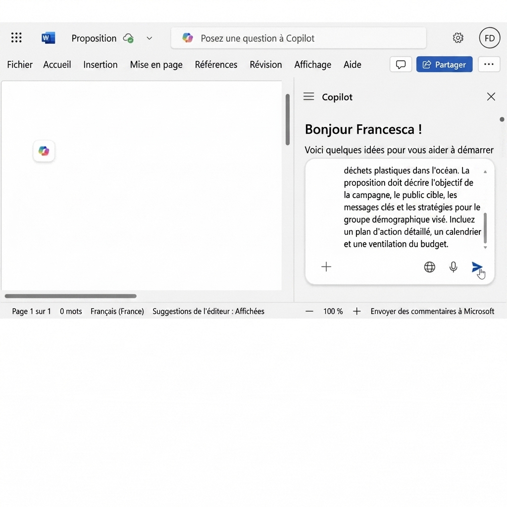
Task: Close the Copilot pane
Action: coord(491,97)
